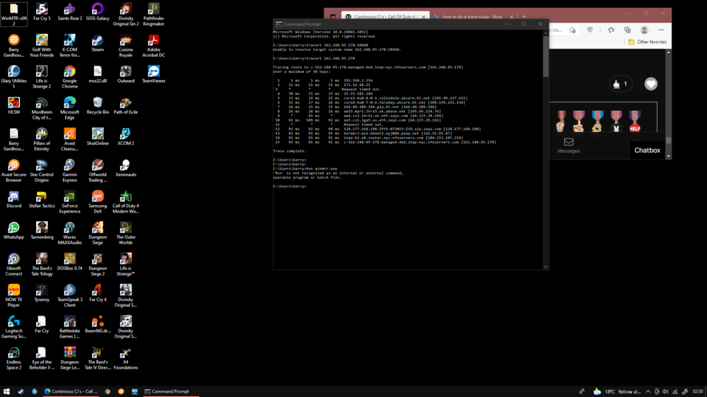Launch TeamViewer from the desktop
This screenshot has width=707, height=397.
(153, 72)
